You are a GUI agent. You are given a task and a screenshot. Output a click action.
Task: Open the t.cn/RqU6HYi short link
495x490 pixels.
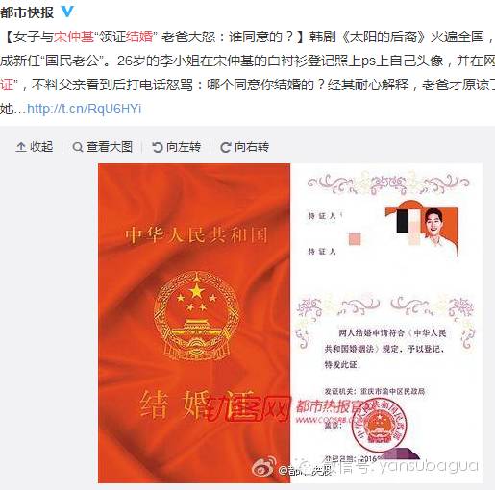point(85,109)
